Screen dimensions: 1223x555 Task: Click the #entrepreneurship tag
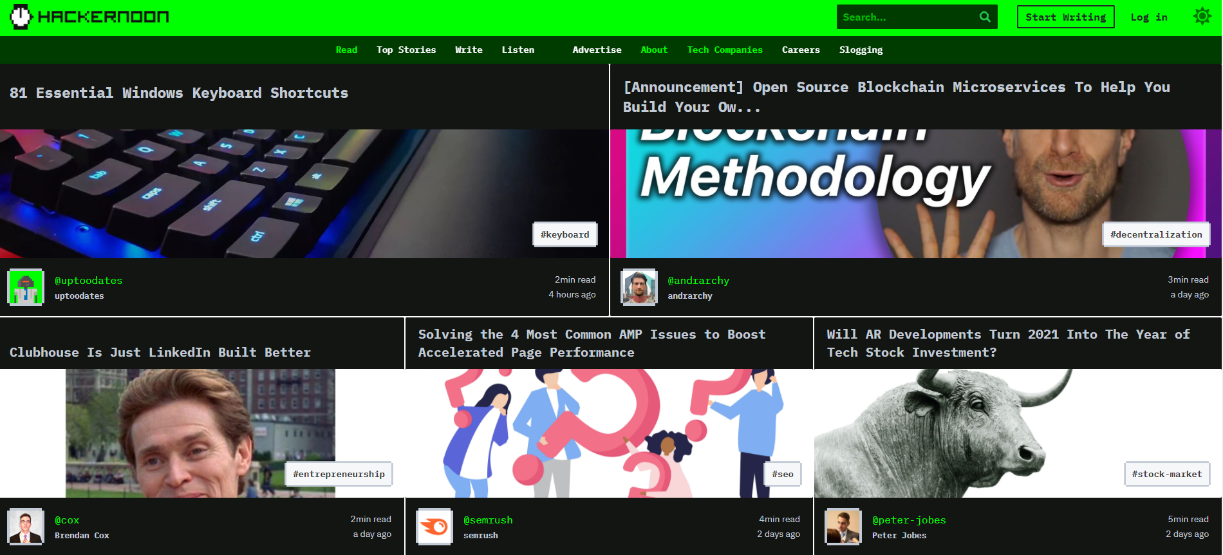coord(339,474)
